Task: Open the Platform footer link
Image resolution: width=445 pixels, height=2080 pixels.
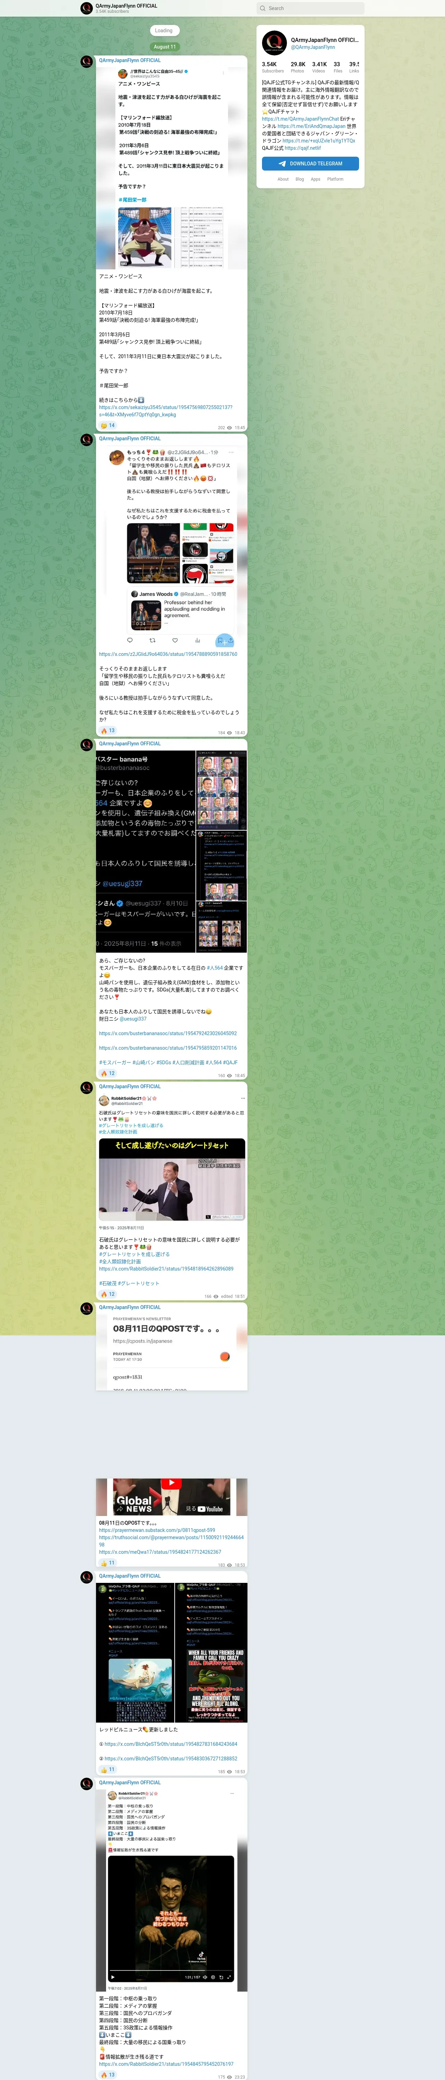Action: [335, 179]
